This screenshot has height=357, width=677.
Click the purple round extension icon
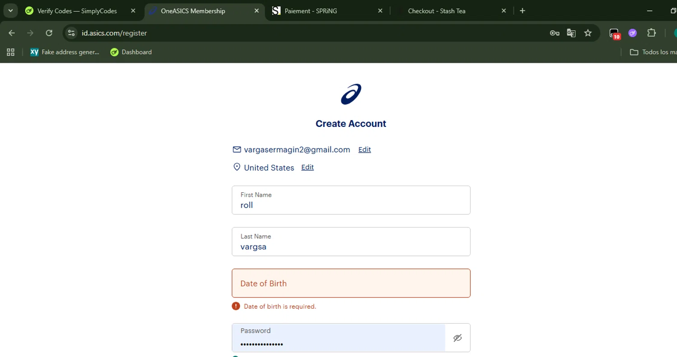click(633, 33)
